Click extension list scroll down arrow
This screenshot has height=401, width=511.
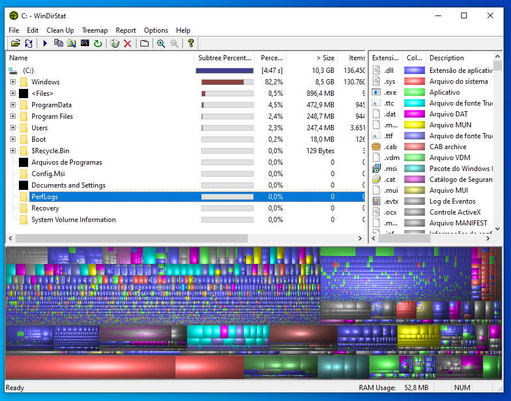497,229
